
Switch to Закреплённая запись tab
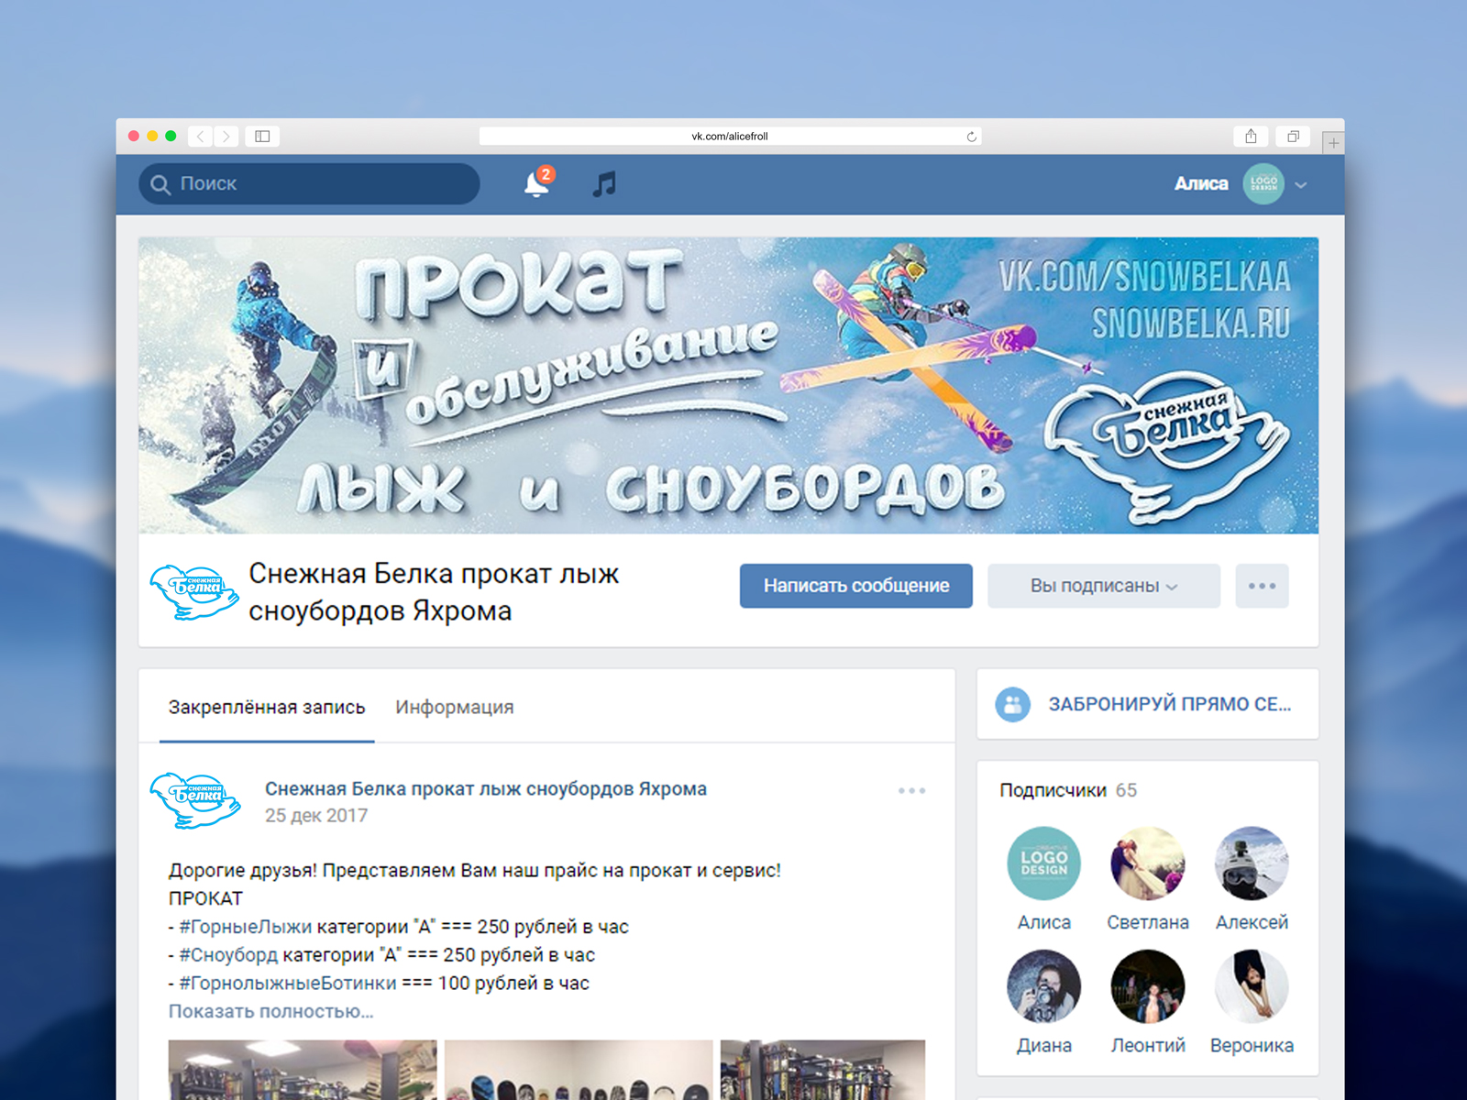pyautogui.click(x=267, y=707)
